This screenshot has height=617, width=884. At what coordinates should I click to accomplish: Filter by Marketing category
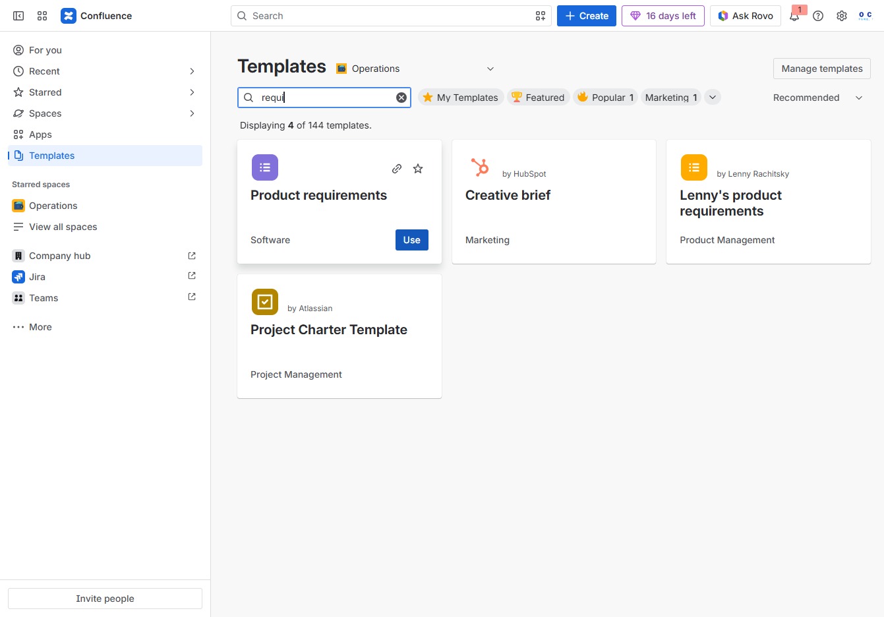click(671, 98)
